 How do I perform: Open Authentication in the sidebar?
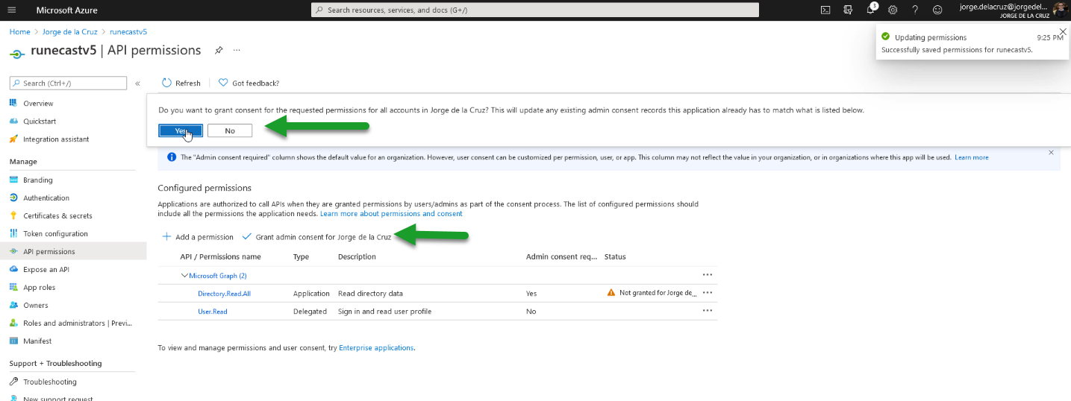click(46, 198)
